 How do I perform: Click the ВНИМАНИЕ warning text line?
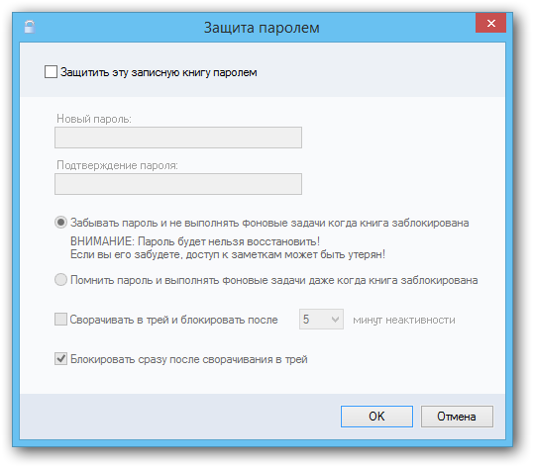pyautogui.click(x=195, y=241)
